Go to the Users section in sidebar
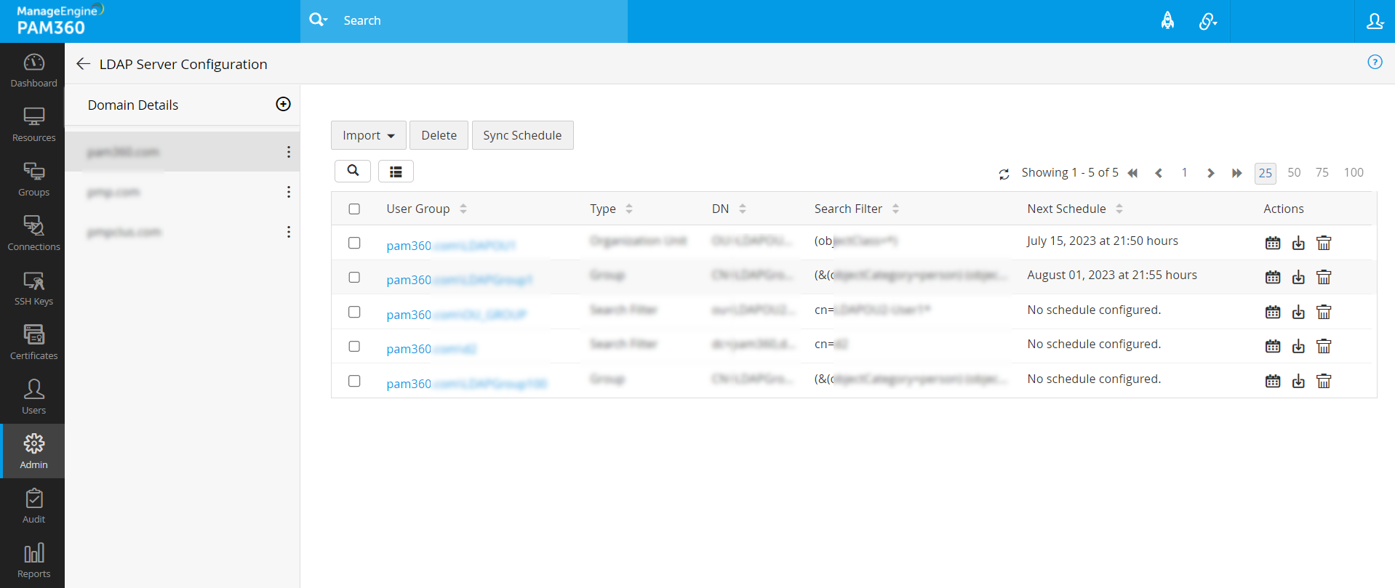This screenshot has height=588, width=1395. pyautogui.click(x=33, y=397)
